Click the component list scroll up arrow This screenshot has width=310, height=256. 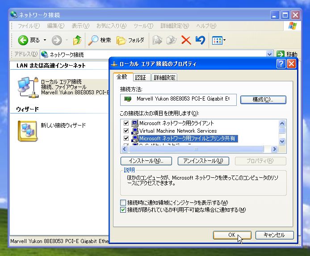(x=282, y=124)
